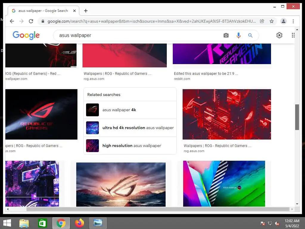Bookmark this tab with the star icon
The width and height of the screenshot is (305, 229).
(272, 21)
